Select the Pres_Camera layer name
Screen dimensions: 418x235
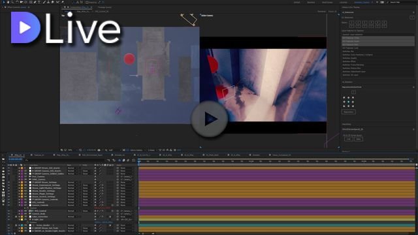(x=39, y=176)
